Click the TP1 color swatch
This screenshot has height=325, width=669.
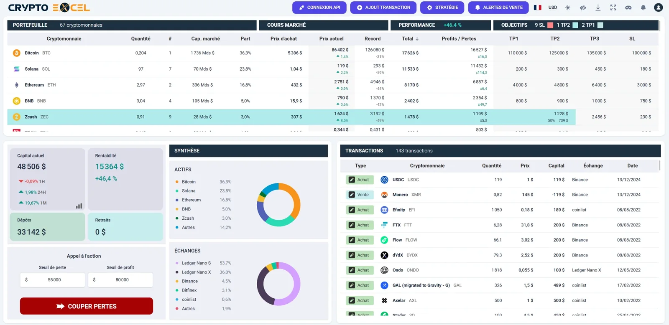click(x=600, y=25)
